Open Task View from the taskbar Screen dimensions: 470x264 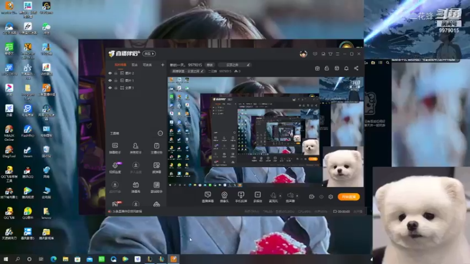coord(41,259)
